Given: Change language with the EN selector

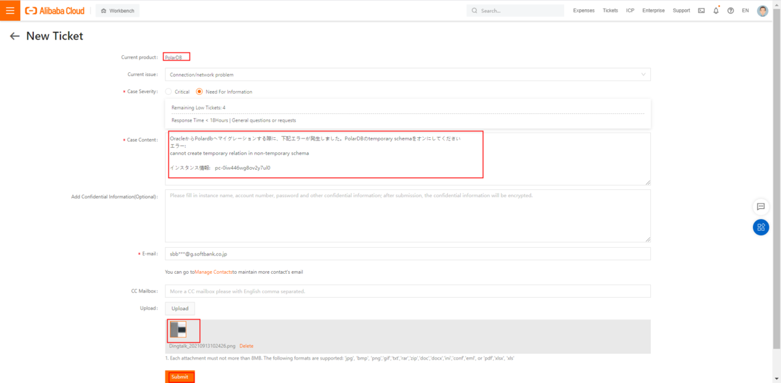Looking at the screenshot, I should [x=745, y=10].
